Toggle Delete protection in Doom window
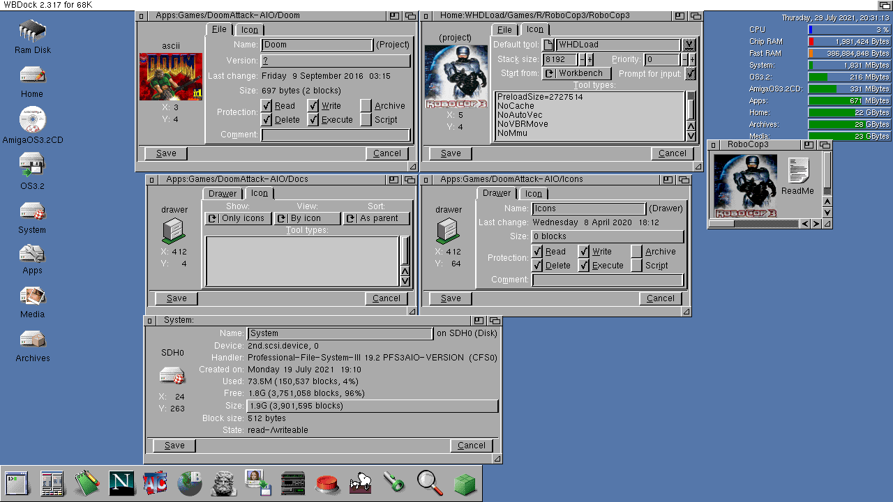 tap(267, 119)
